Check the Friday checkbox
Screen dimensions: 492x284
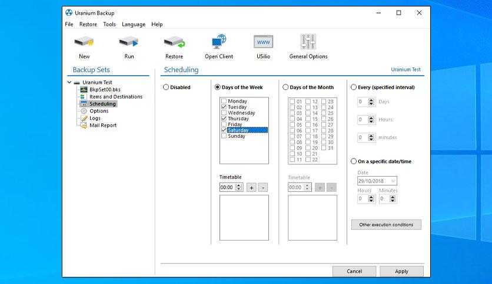click(x=224, y=124)
